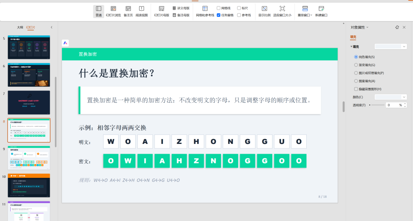Select Solid fill (纯色填充) radio
413x221 pixels.
(356, 57)
